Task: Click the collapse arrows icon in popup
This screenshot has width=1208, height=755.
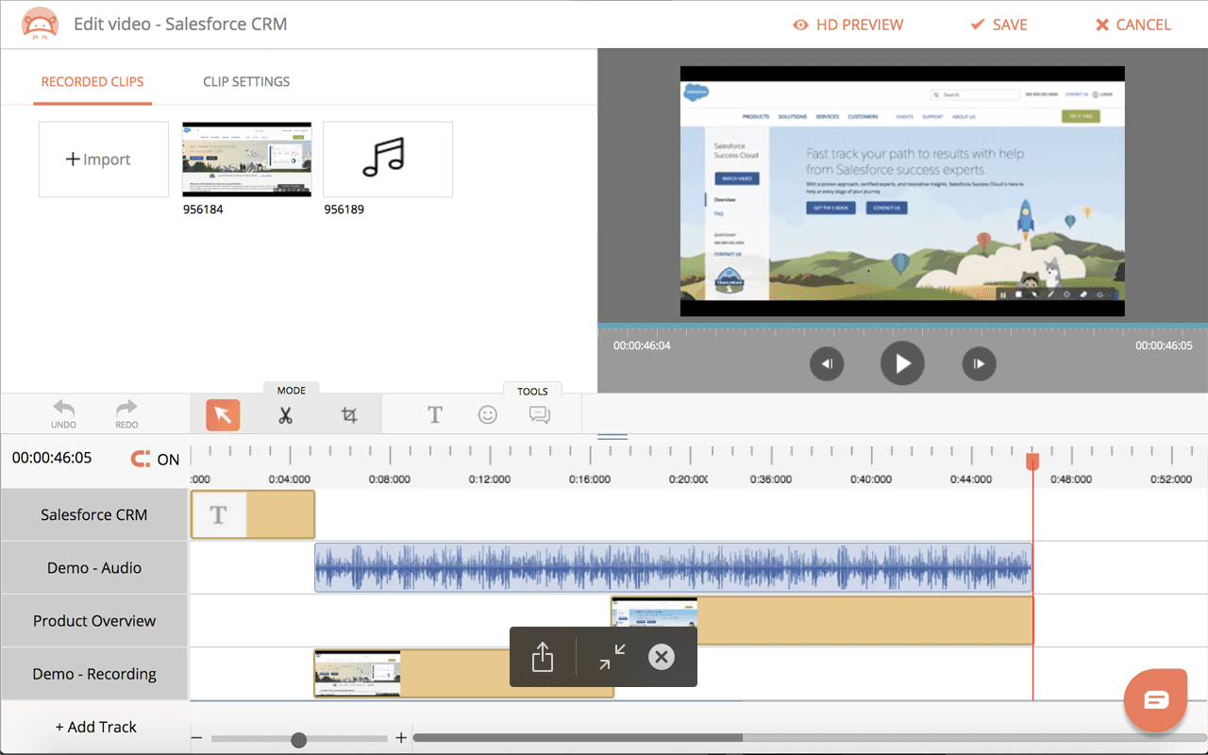Action: 612,657
